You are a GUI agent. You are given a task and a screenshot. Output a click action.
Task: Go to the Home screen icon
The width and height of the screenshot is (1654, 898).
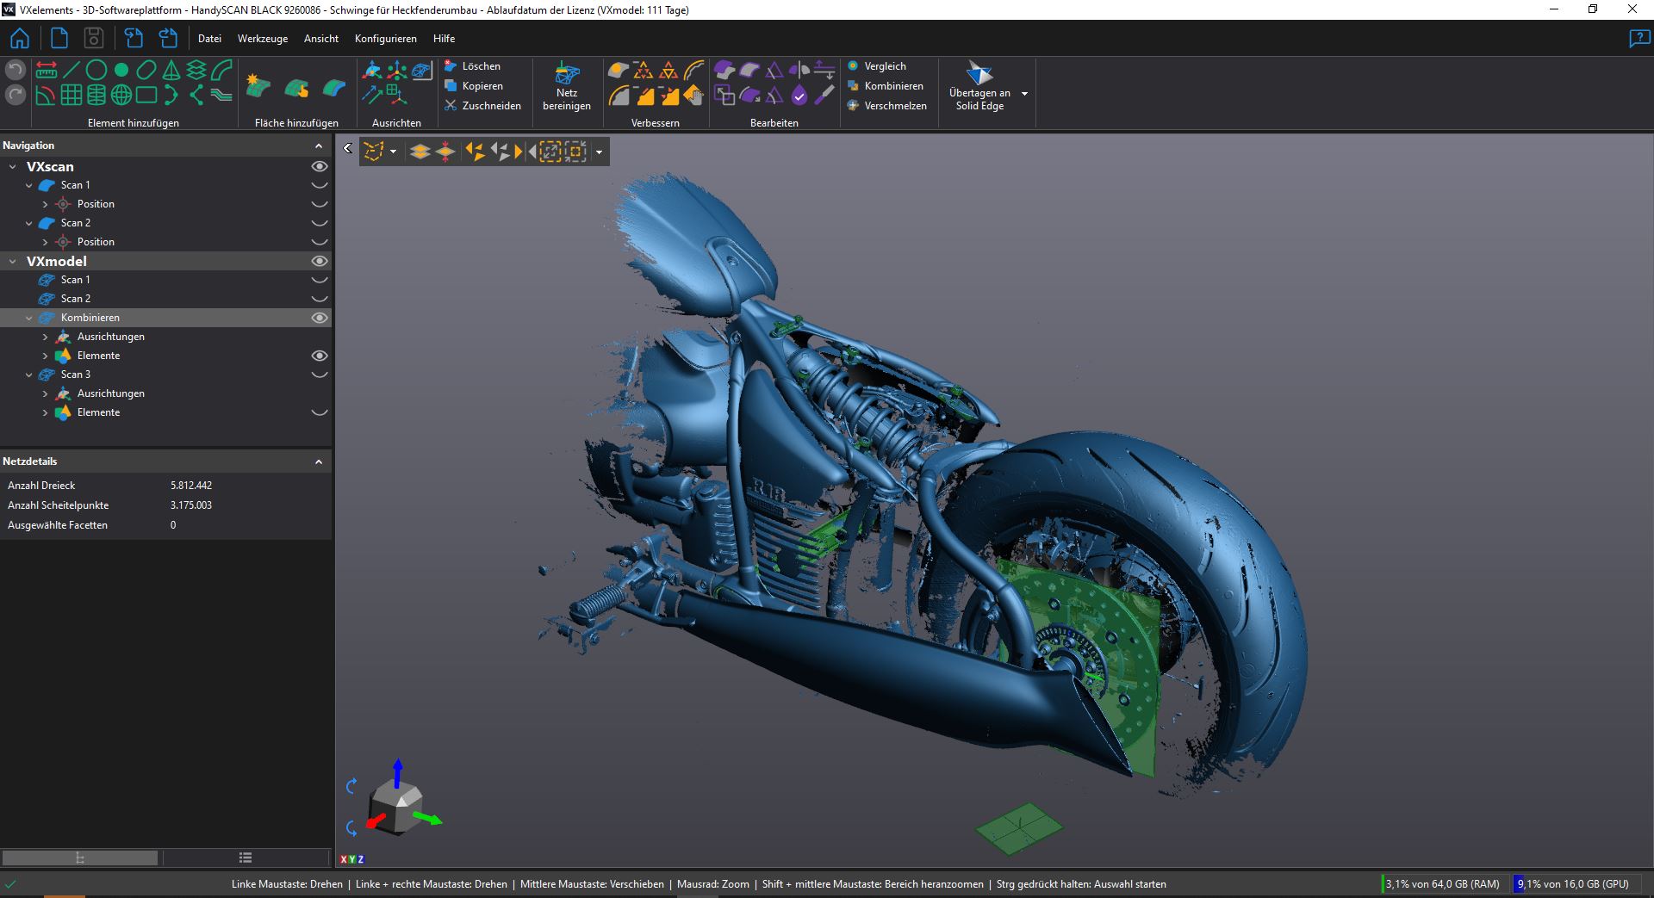point(19,38)
